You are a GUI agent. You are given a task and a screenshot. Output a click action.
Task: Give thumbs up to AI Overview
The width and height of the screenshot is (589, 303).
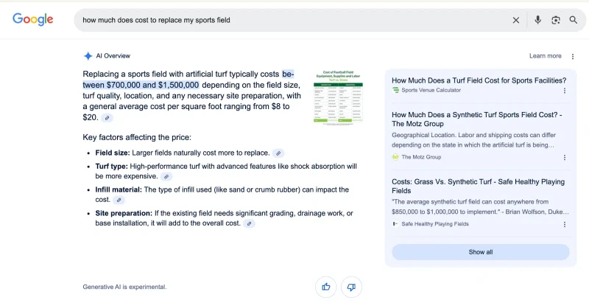(326, 288)
